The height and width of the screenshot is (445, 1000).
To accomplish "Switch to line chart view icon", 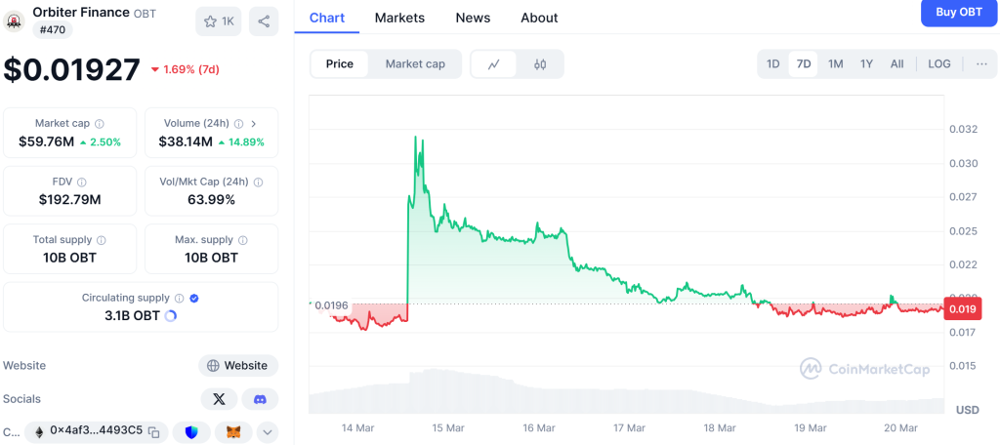I will 494,64.
